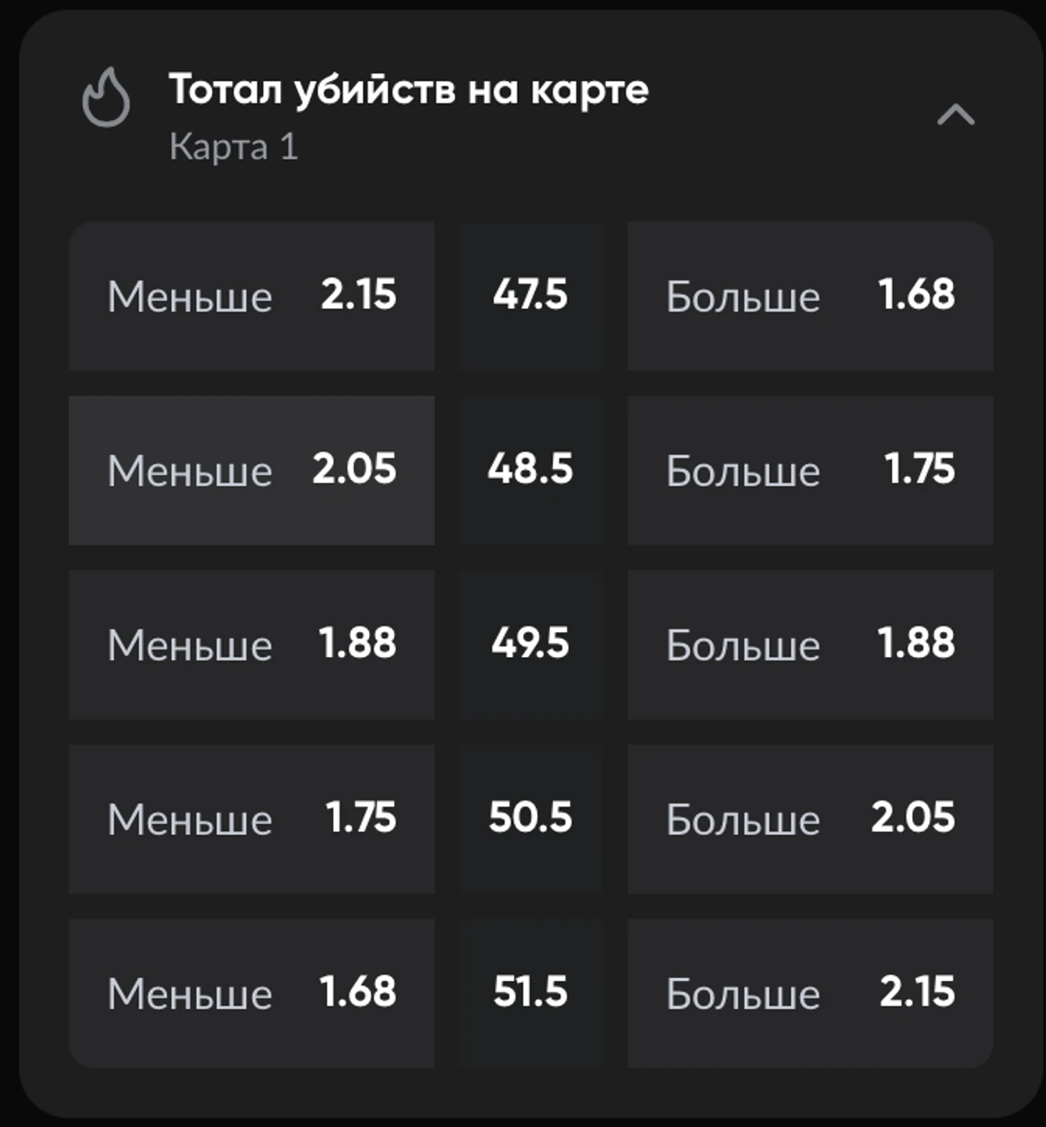
Task: Click the 47.5 total line value
Action: (x=530, y=295)
